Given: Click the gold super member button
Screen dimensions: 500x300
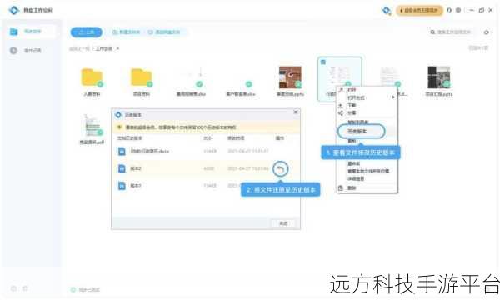Looking at the screenshot, I should coord(419,11).
